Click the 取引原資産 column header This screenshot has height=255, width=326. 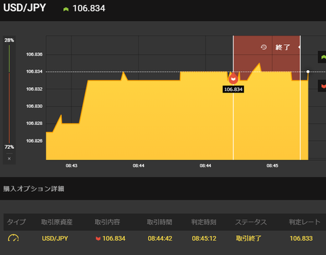pos(56,222)
